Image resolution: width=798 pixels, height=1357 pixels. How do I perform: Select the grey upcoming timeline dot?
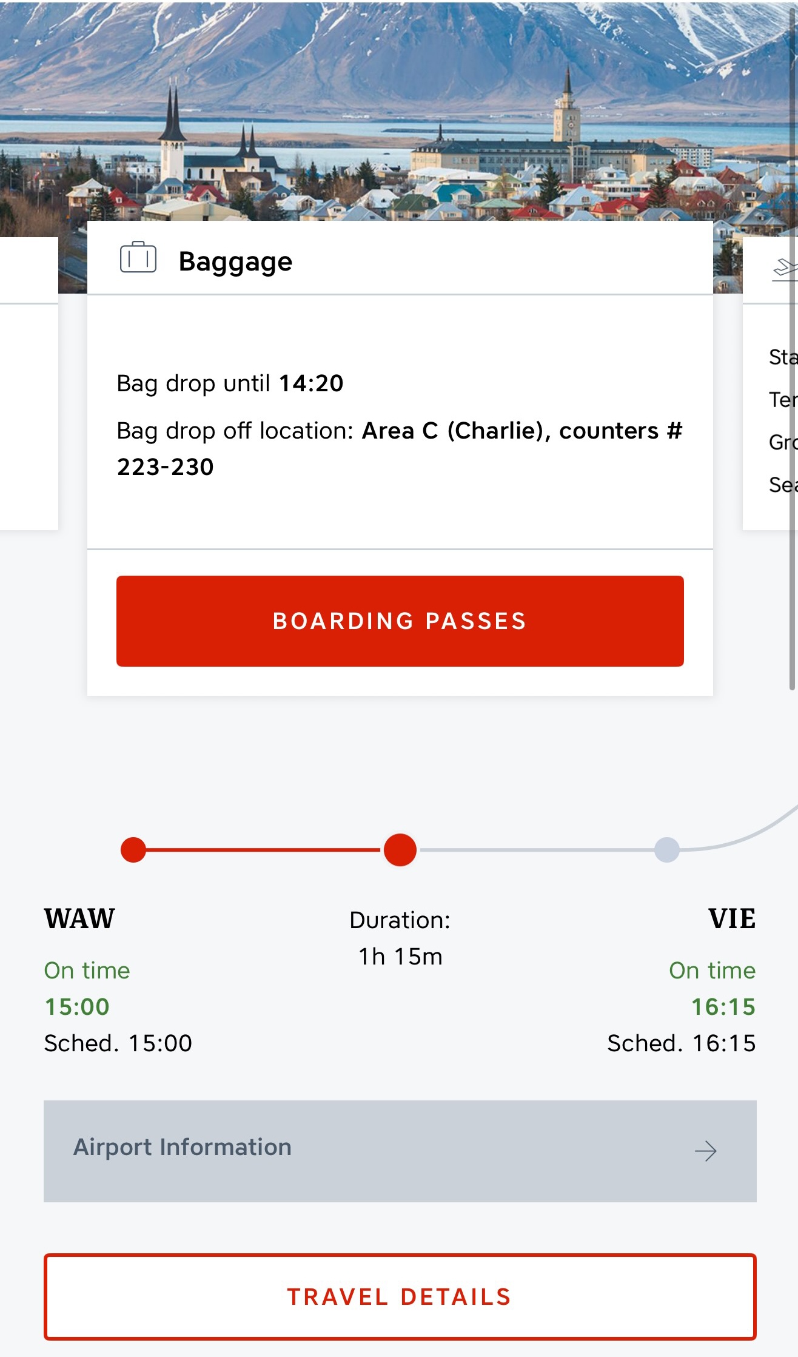pos(667,850)
